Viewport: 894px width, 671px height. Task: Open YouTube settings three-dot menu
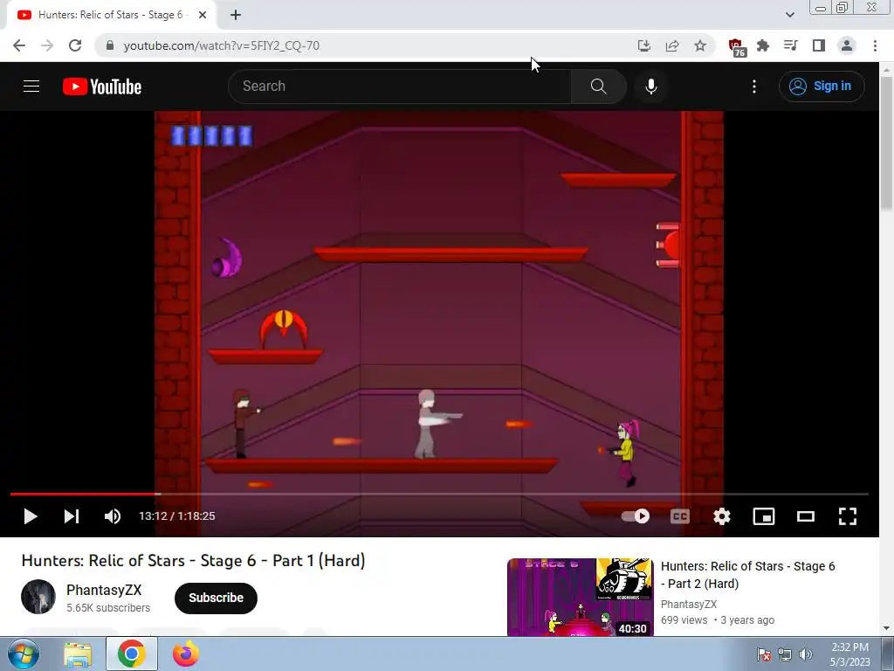point(753,86)
